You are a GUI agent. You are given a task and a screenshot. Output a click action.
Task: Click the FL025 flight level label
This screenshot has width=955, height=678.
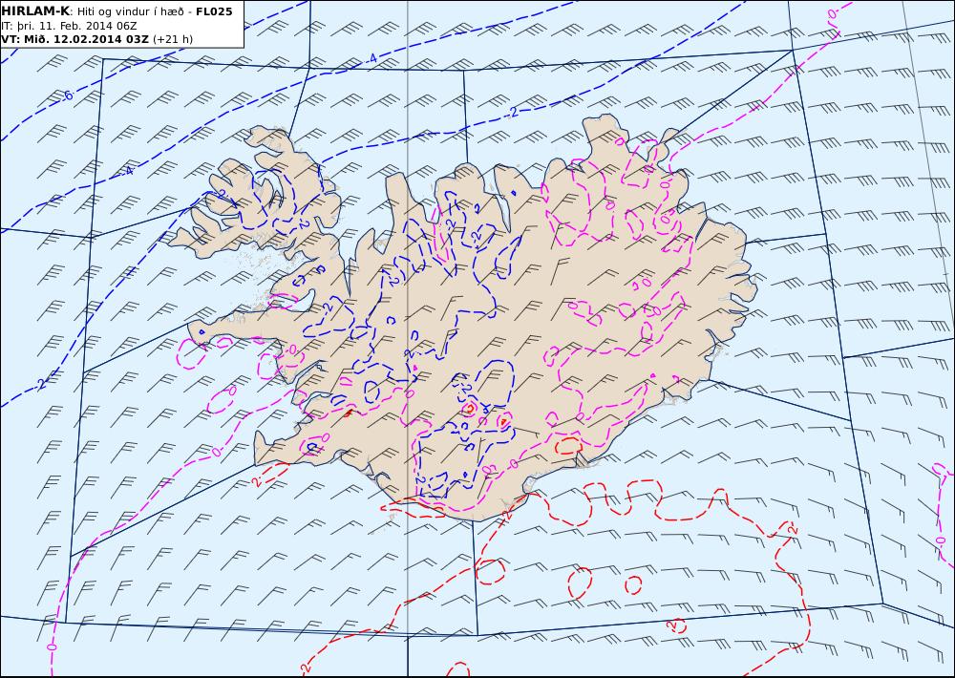[x=214, y=11]
